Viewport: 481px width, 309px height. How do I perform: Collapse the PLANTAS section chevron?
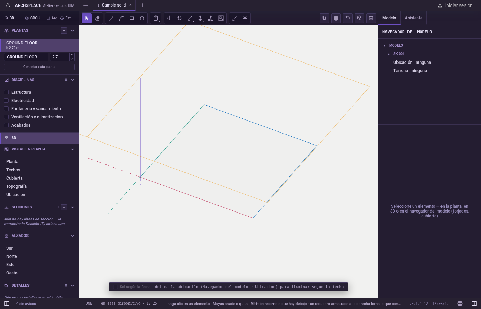pos(72,31)
